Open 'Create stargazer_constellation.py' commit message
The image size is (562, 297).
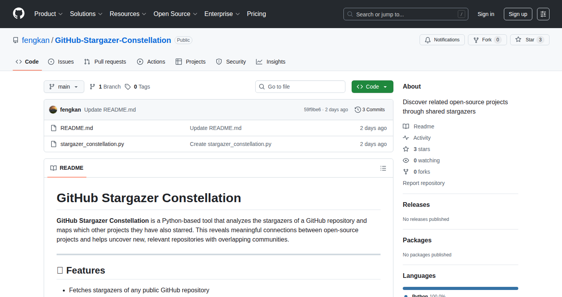click(x=231, y=144)
